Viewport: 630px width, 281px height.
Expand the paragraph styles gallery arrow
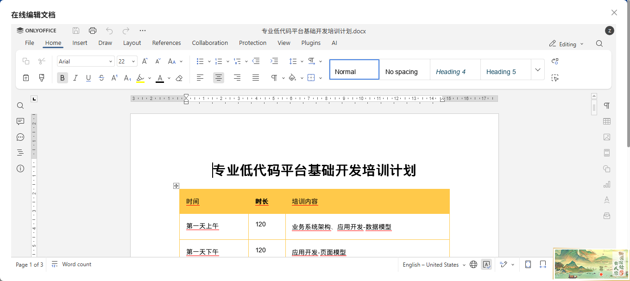coord(537,70)
